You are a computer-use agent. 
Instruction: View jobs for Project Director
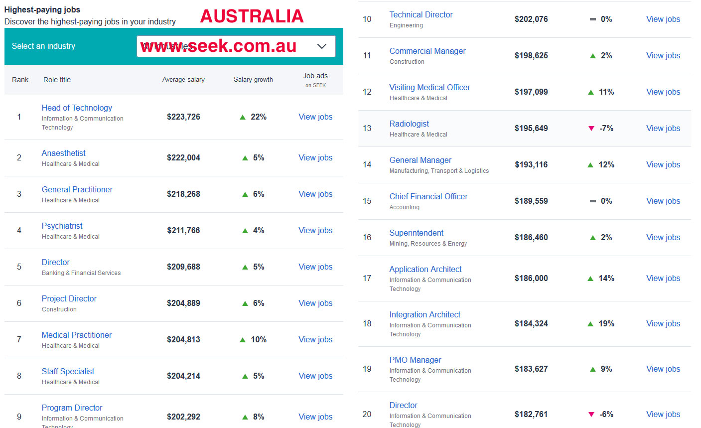315,303
